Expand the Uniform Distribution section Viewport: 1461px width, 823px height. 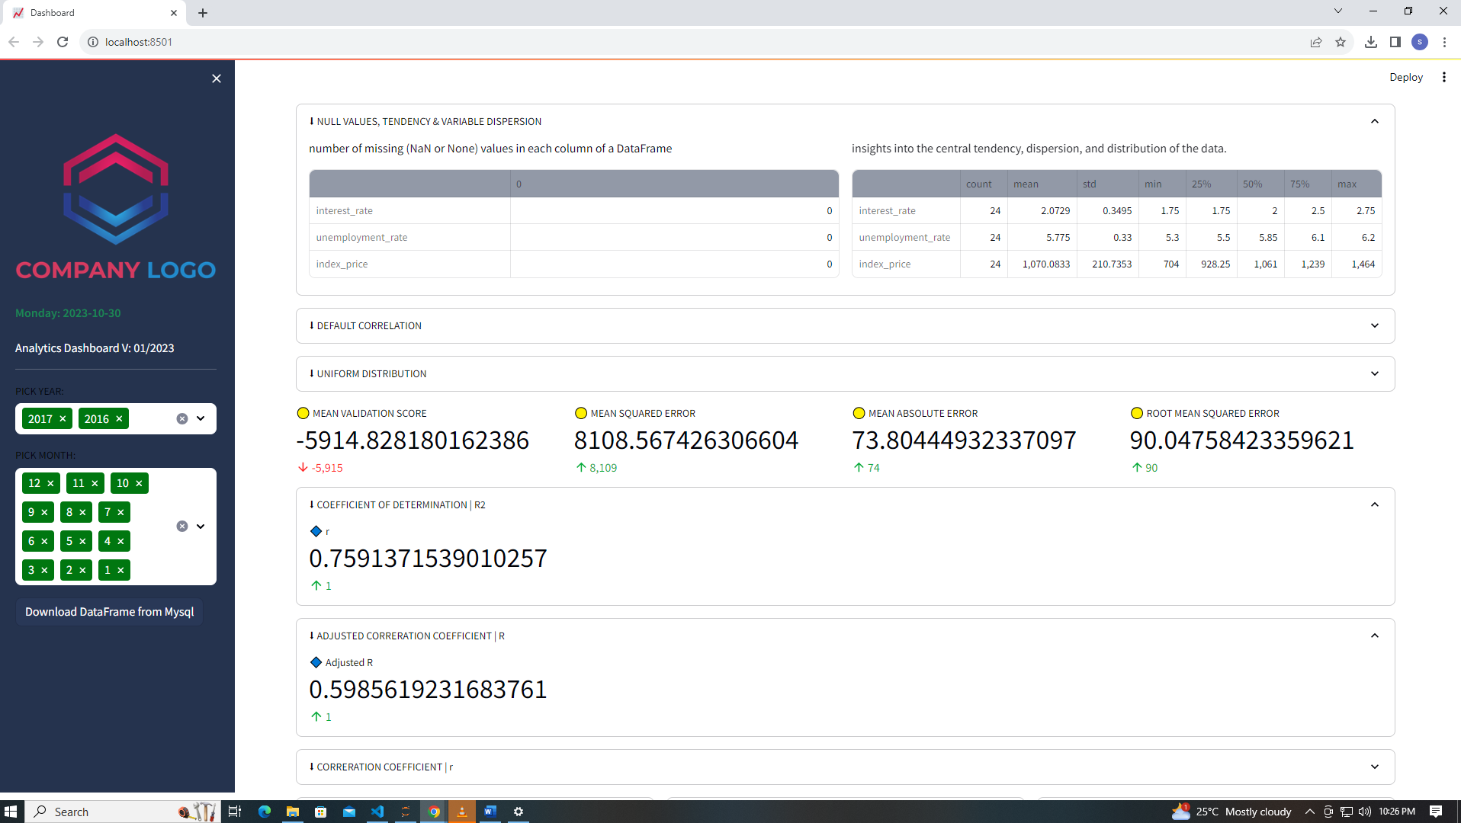point(1375,373)
